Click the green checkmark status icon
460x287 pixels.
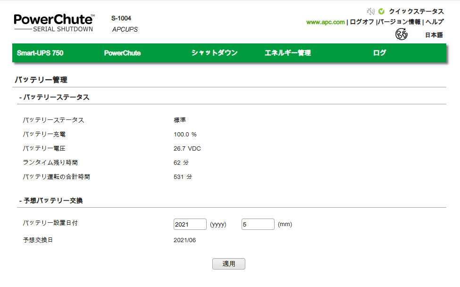tap(381, 11)
